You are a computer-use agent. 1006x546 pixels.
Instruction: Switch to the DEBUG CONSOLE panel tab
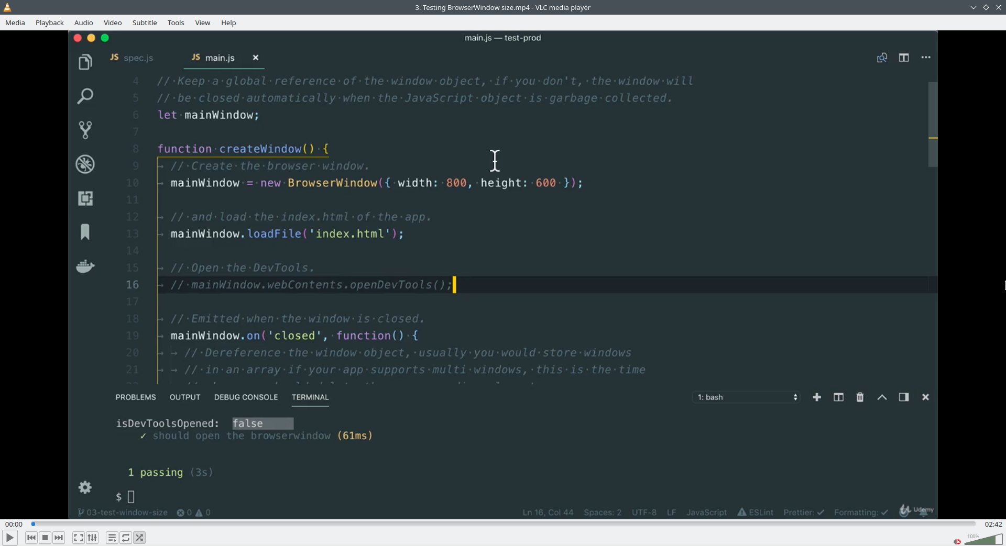pos(246,397)
